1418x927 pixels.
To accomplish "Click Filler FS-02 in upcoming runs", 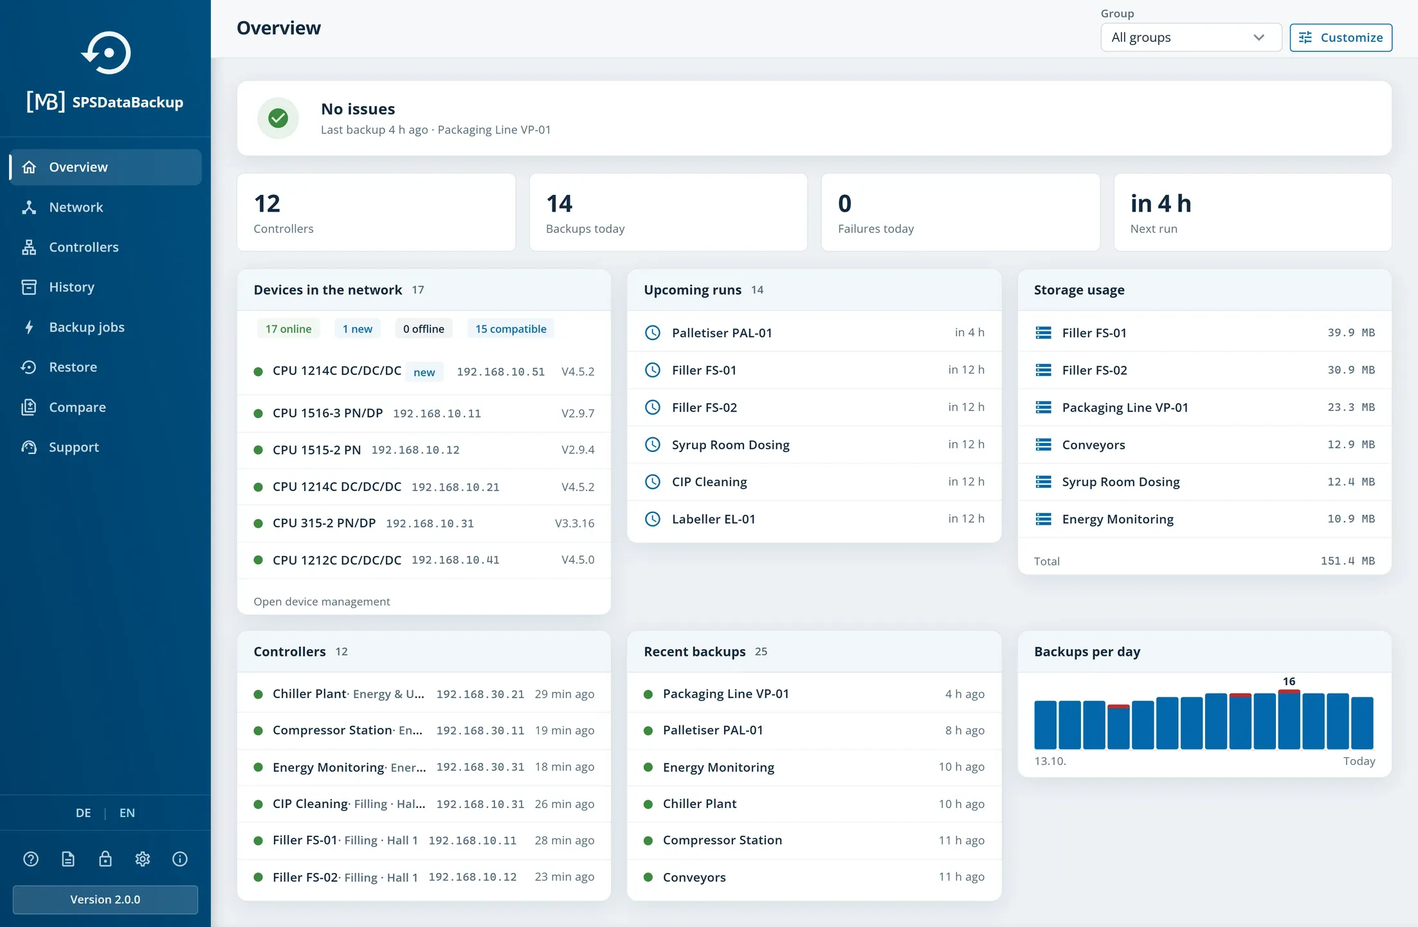I will pos(814,407).
